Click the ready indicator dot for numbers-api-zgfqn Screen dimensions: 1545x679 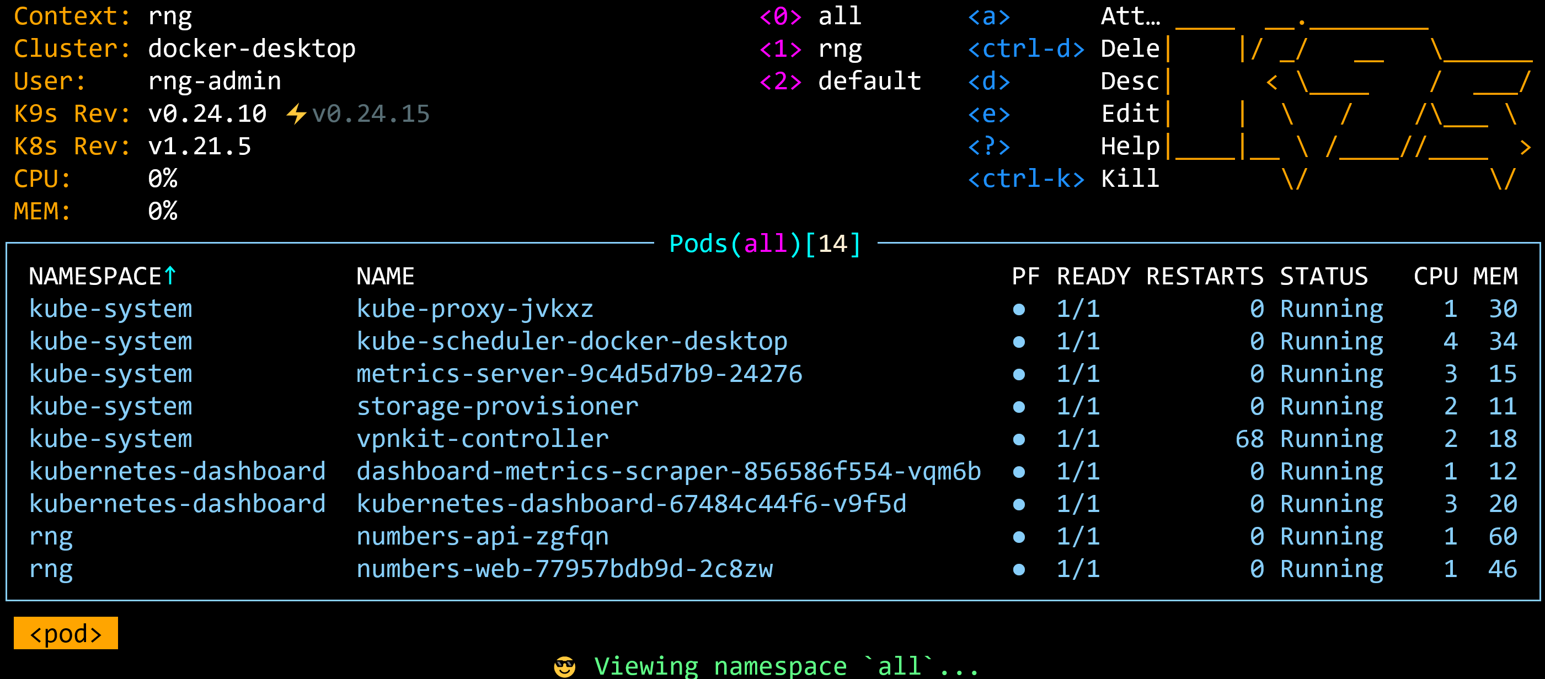tap(1018, 536)
